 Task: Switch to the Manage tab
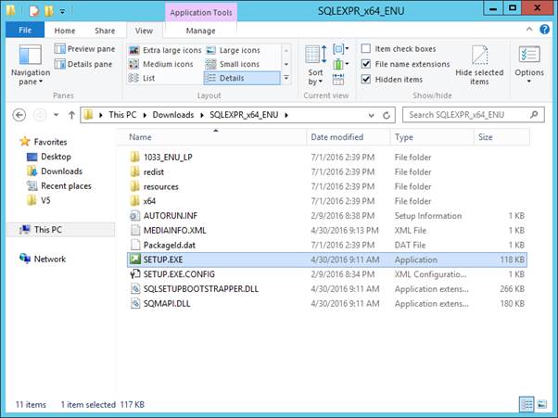pyautogui.click(x=201, y=31)
